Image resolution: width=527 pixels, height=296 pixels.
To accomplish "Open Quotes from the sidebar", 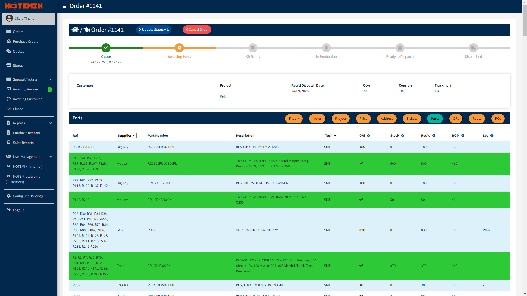I will 19,51.
